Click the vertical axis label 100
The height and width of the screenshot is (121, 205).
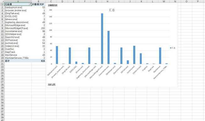point(51,30)
